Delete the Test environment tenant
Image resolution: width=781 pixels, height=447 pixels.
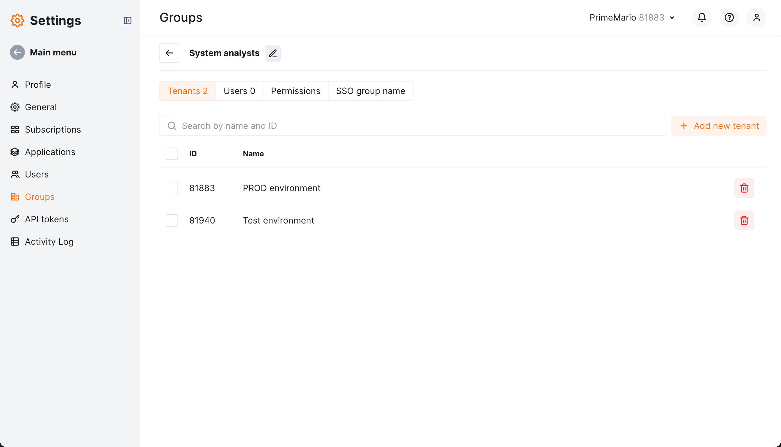(x=744, y=220)
